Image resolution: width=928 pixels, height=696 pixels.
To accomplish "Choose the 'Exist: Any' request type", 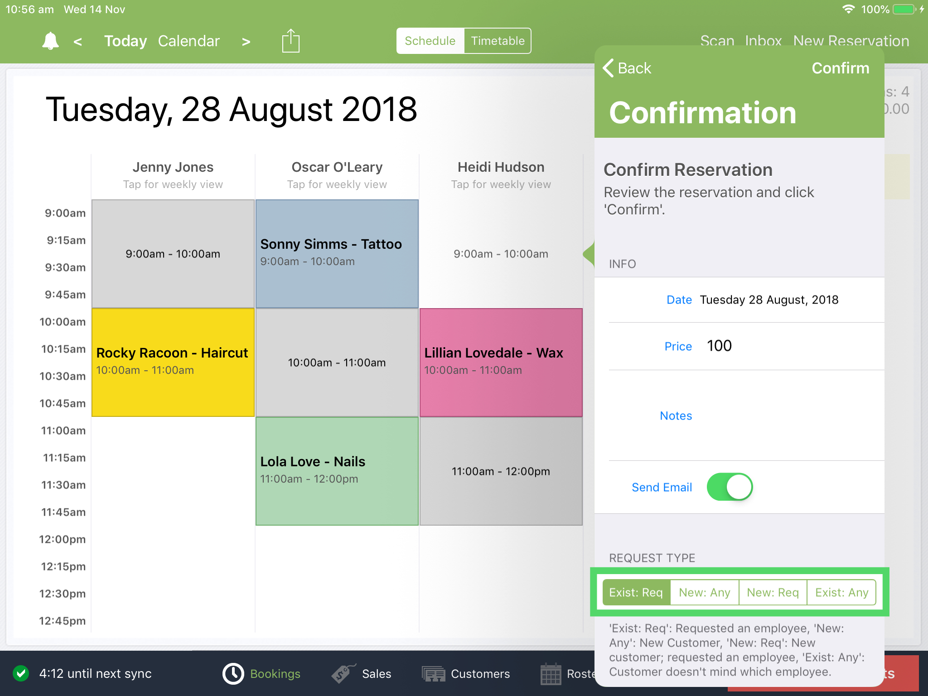I will [841, 592].
